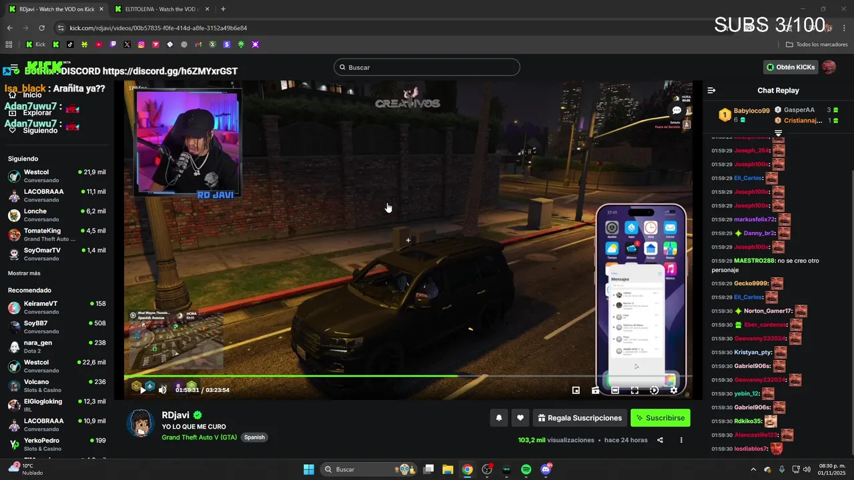The width and height of the screenshot is (854, 480).
Task: Toggle stream notifications bell for RDjavi
Action: (x=498, y=418)
